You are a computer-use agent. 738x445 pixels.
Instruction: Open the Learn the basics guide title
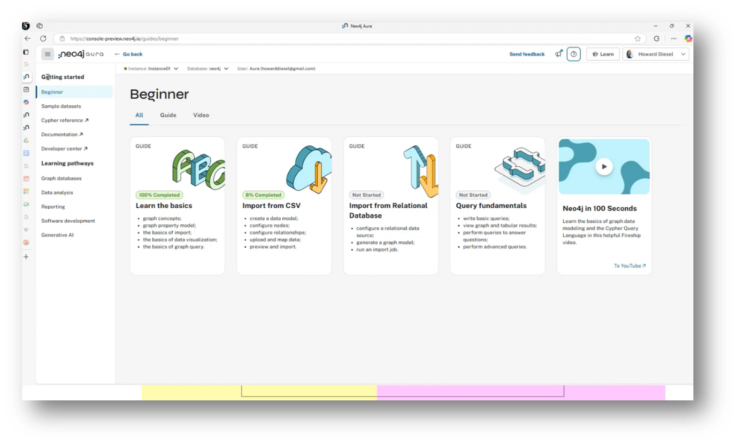164,206
